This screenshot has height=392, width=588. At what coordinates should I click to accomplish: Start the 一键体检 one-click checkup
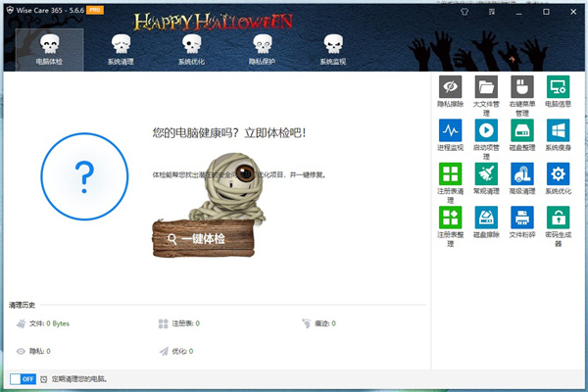click(x=204, y=238)
